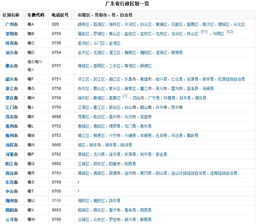
Task: Click the 徐闻县 county link
Action: coord(208,88)
